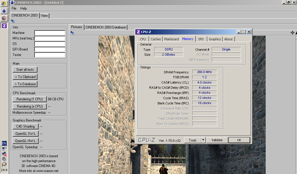Click the pin icon under the Pictures tab
This screenshot has width=297, height=174.
(72, 32)
